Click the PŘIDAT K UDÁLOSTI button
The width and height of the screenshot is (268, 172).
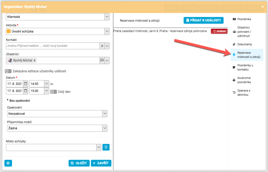[204, 20]
